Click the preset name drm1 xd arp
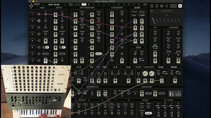 click(54, 4)
